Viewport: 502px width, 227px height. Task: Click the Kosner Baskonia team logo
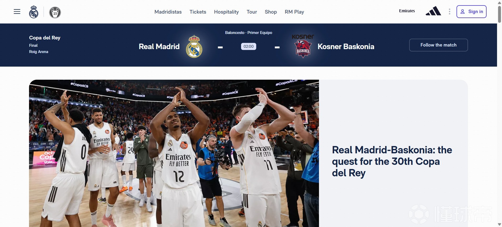303,46
